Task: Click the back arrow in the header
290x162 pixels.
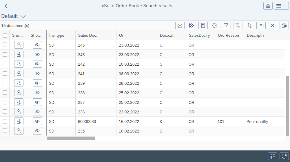Action: pyautogui.click(x=6, y=6)
